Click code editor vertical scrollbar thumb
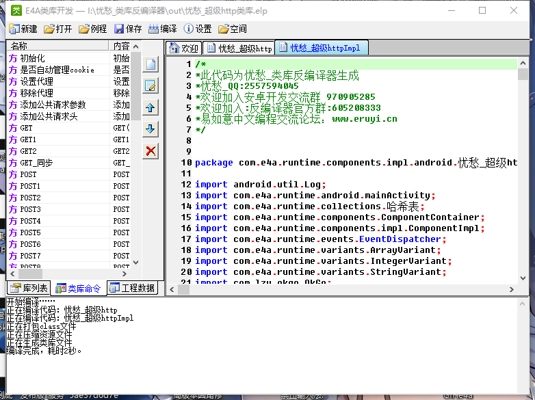 click(x=523, y=74)
